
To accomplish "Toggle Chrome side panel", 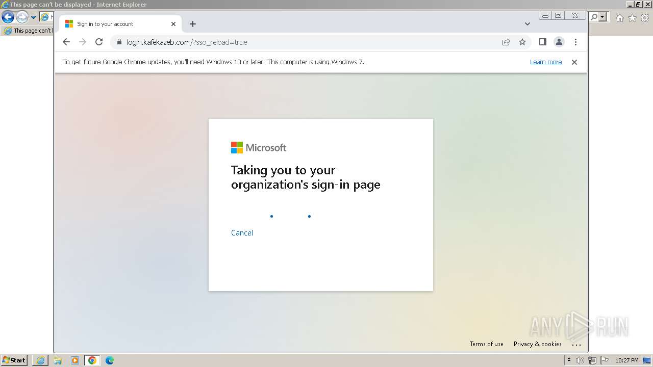I will (543, 42).
